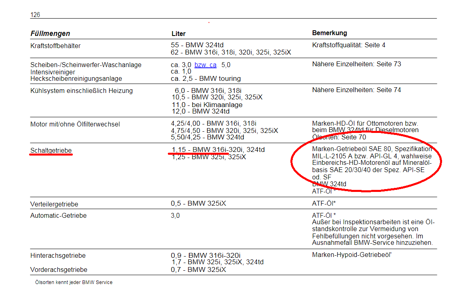Click the footnote "Ölsorten kennt jeder BMW Service"
The height and width of the screenshot is (301, 455).
[x=74, y=282]
